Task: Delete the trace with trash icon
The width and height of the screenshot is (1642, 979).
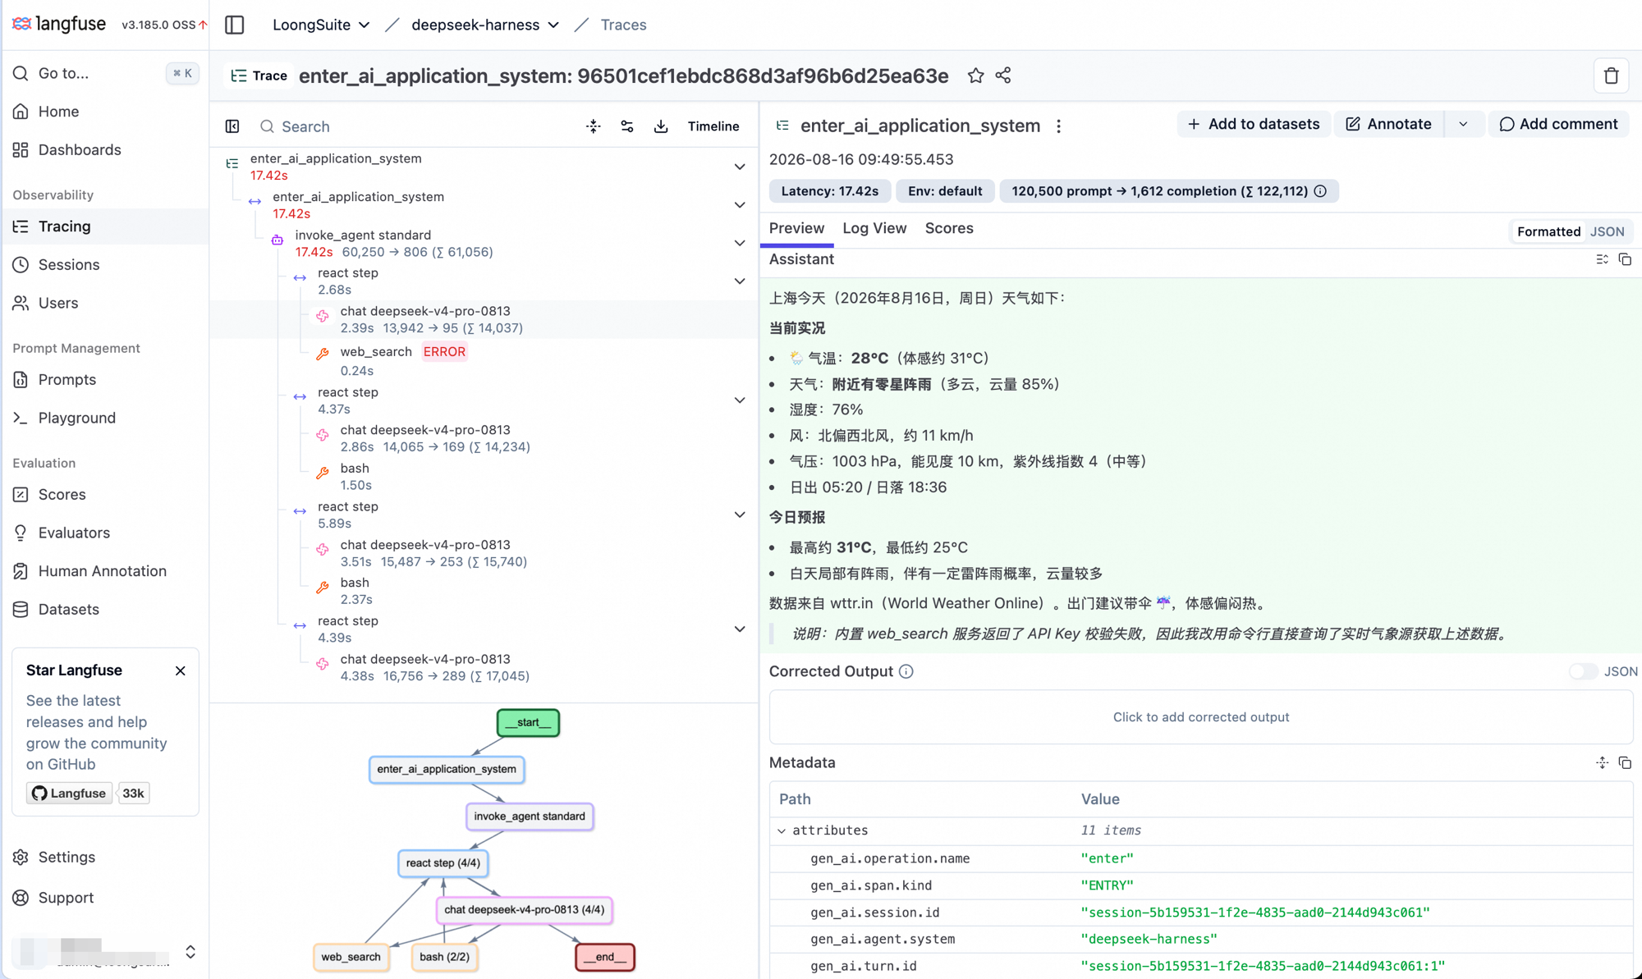Action: click(1611, 75)
